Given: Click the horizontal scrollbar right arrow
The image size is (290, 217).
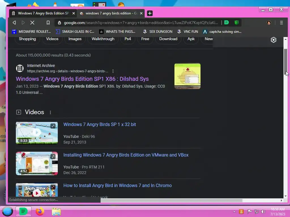Looking at the screenshot, I should point(281,200).
